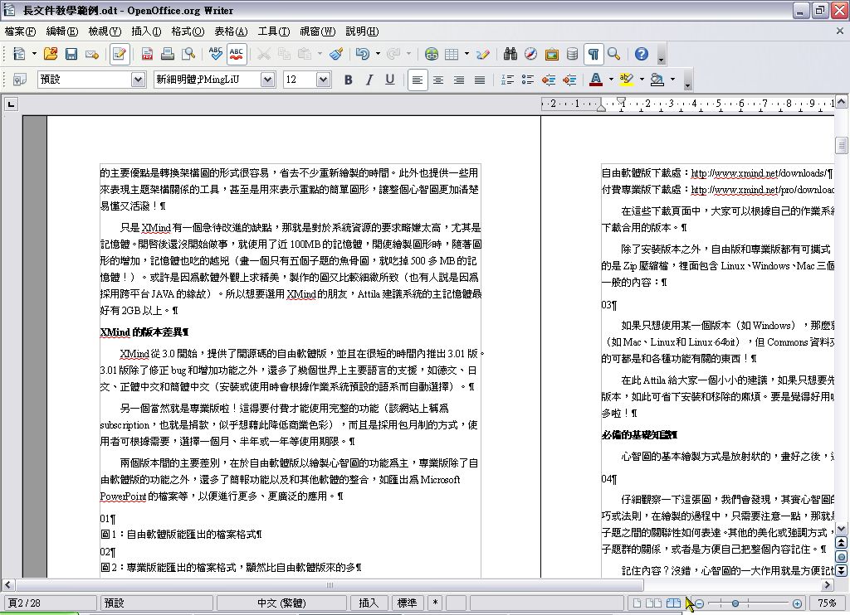Export directly as PDF icon

[x=147, y=54]
